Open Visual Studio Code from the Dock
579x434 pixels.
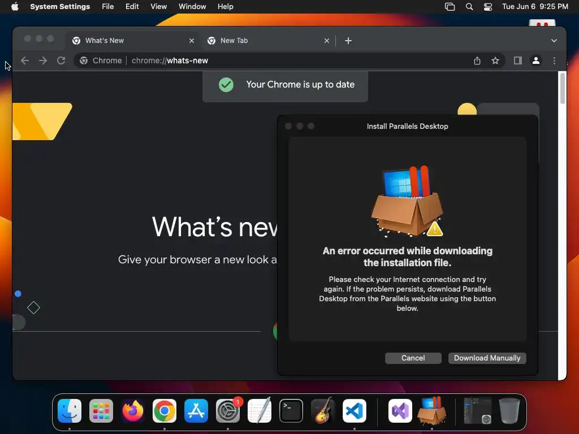355,411
